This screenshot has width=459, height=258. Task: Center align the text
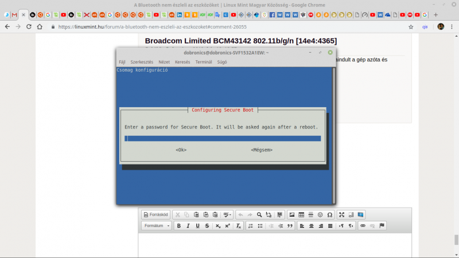pos(311,226)
